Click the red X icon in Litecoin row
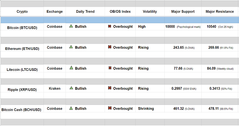This screenshot has height=126, width=239. pos(110,68)
